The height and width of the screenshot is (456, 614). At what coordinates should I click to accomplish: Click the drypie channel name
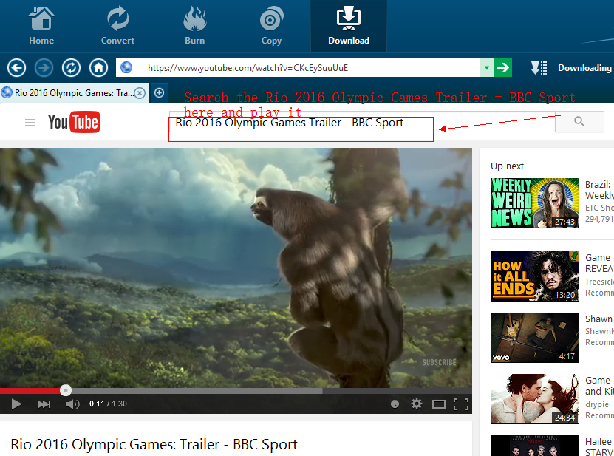tap(597, 404)
